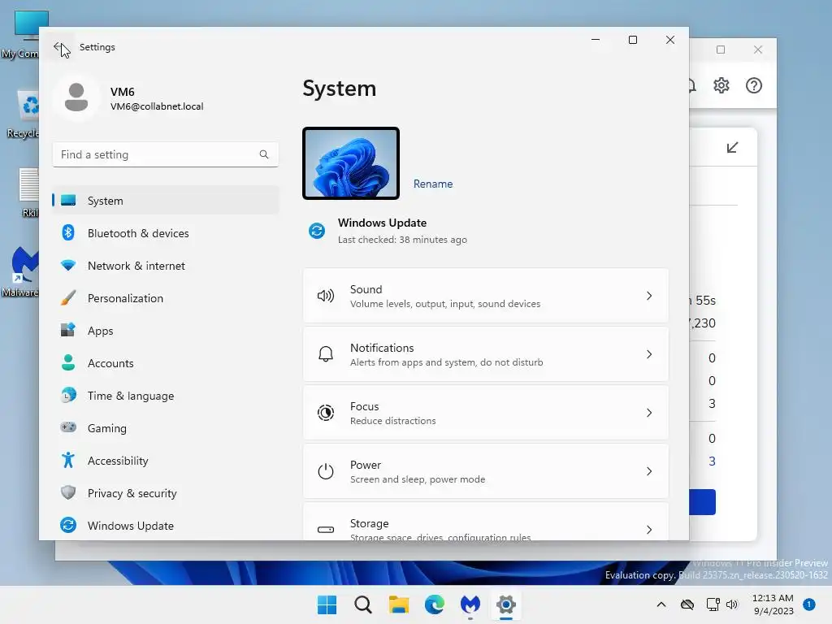The image size is (832, 624).
Task: Open Accessibility settings category
Action: pos(166,461)
